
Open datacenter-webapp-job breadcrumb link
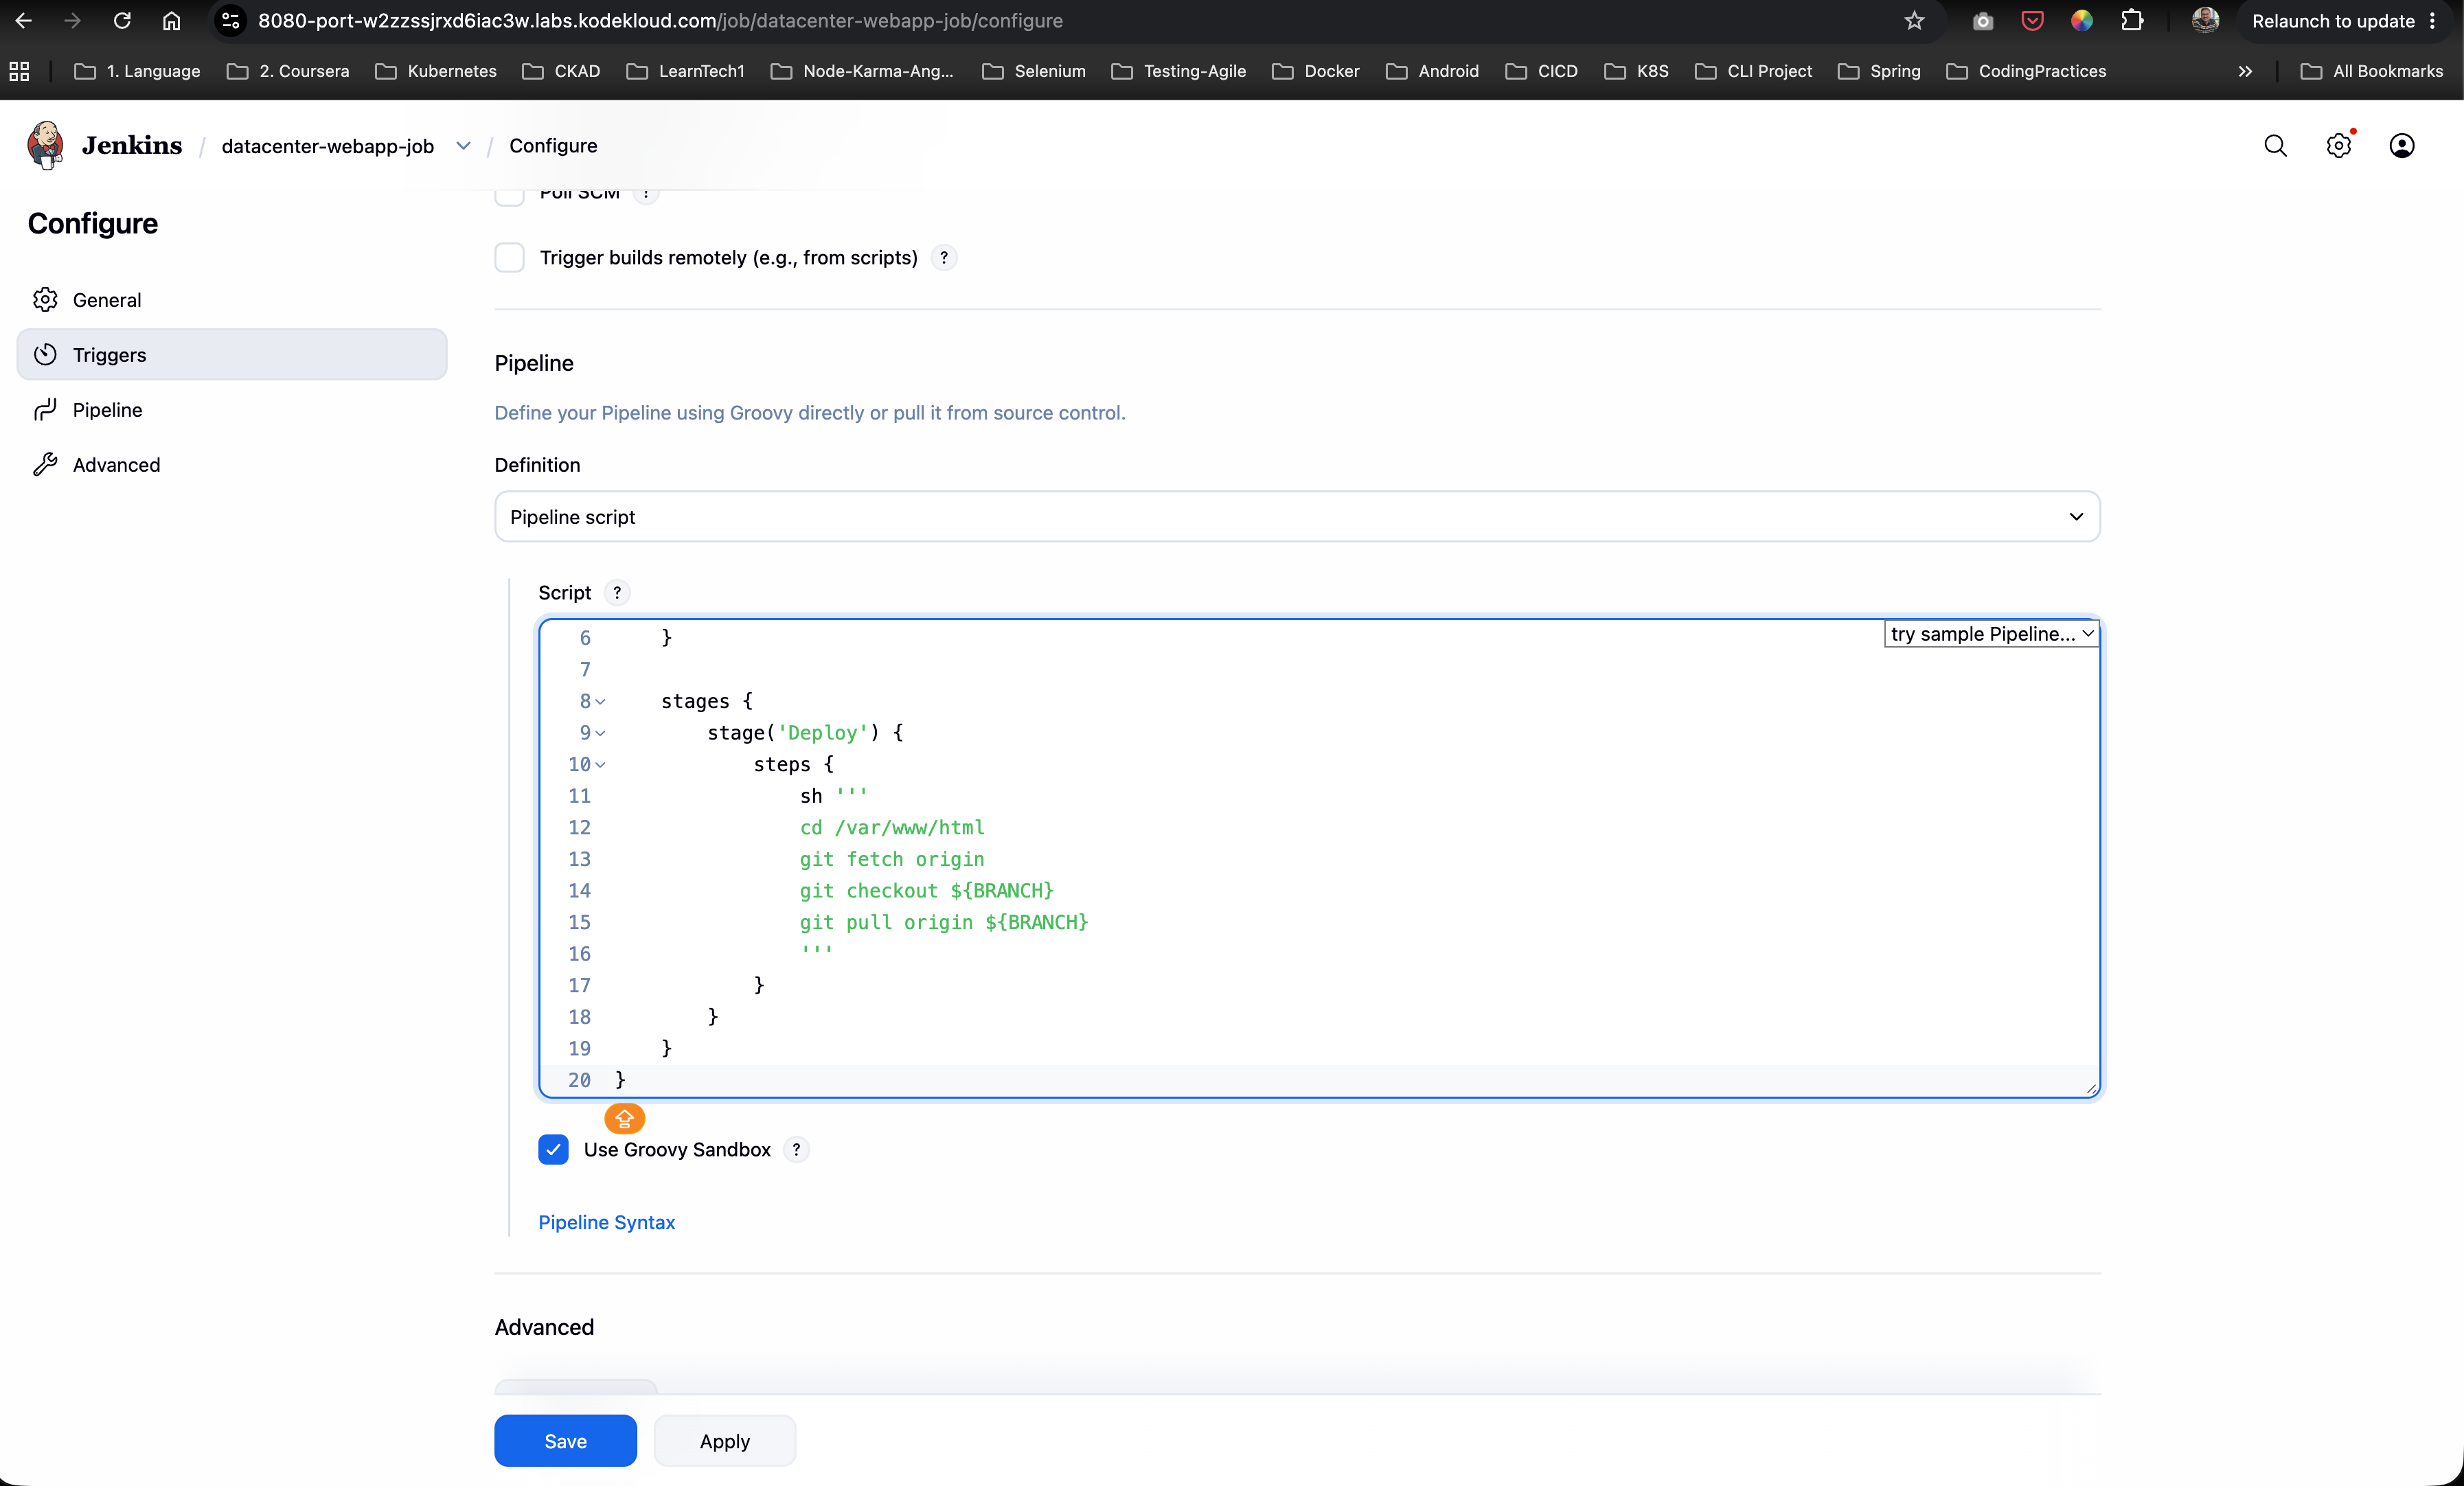[328, 146]
